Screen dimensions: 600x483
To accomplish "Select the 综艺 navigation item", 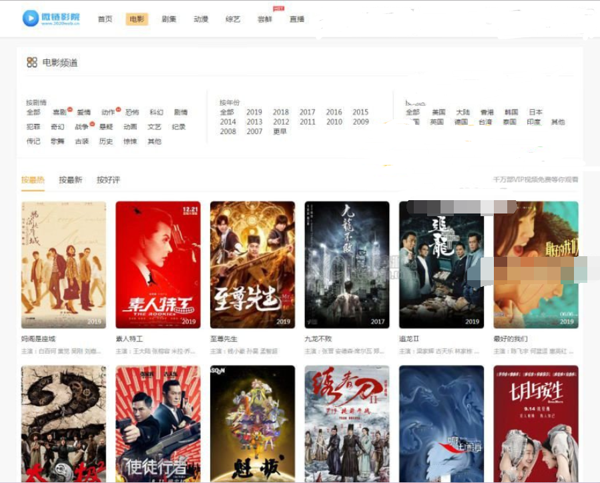I will pos(233,19).
